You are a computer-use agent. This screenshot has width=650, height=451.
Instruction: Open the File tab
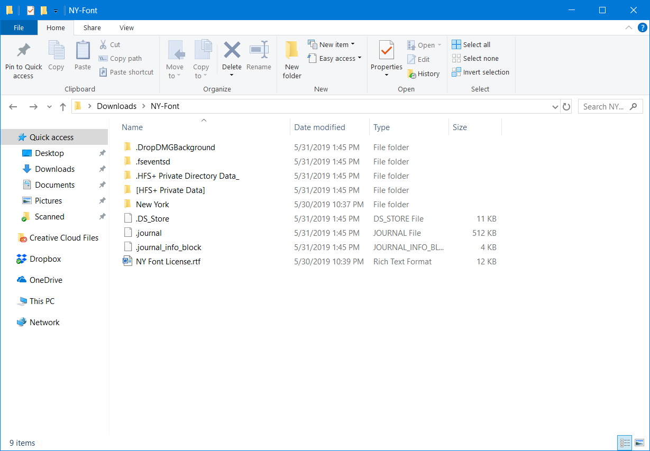(x=19, y=27)
